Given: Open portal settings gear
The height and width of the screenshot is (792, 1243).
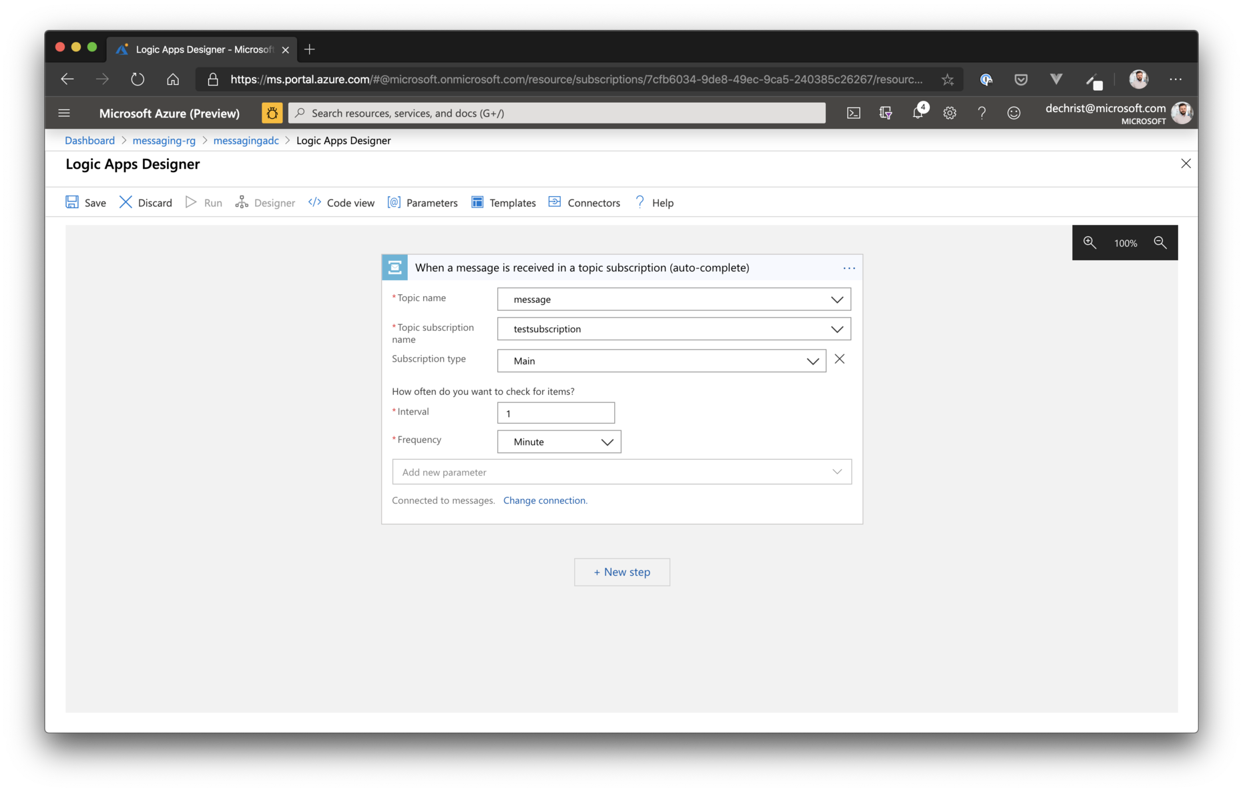Looking at the screenshot, I should [x=949, y=113].
